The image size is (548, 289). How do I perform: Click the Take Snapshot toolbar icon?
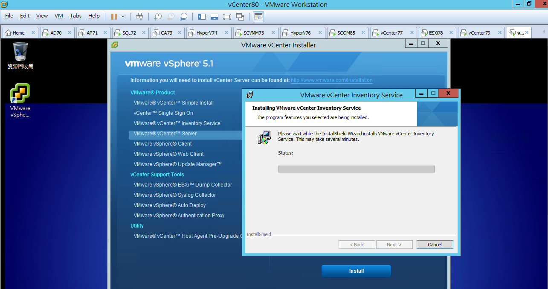click(x=158, y=16)
